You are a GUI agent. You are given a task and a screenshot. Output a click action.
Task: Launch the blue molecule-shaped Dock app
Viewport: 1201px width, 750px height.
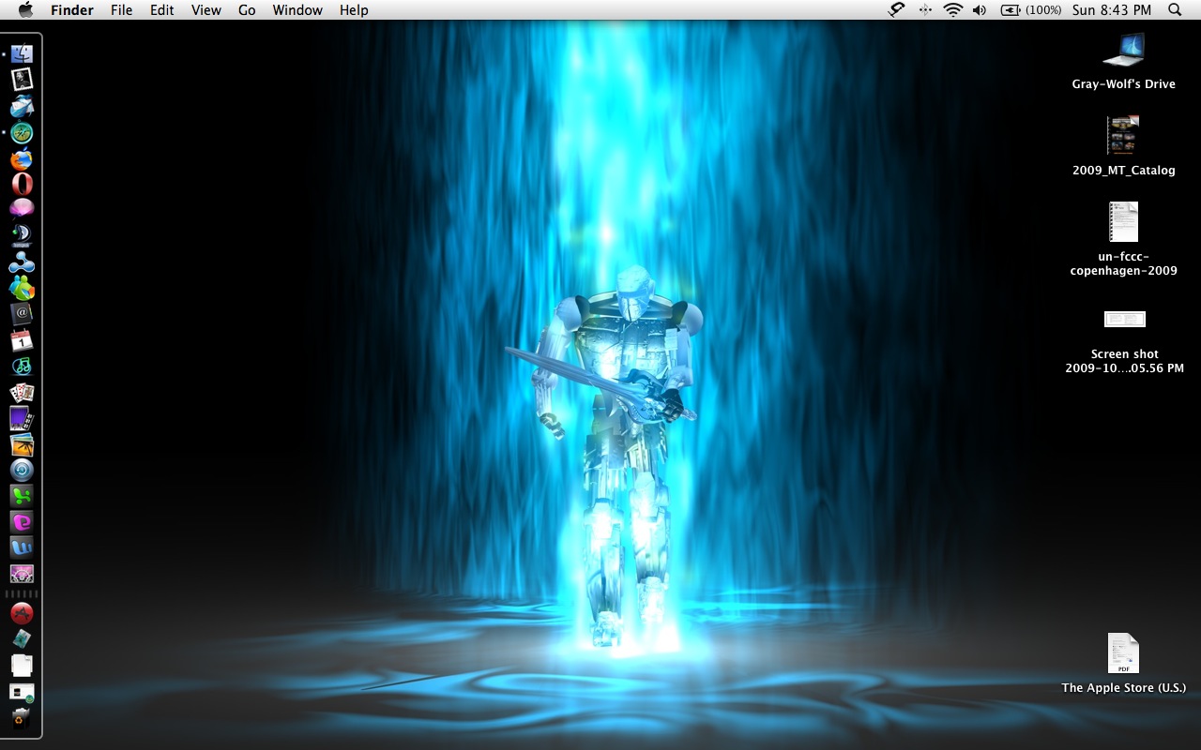pyautogui.click(x=22, y=262)
